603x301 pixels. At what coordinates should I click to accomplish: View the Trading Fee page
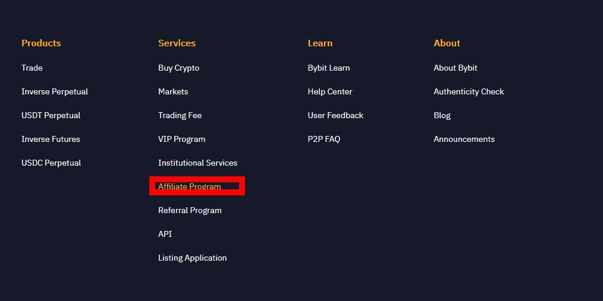tap(180, 116)
